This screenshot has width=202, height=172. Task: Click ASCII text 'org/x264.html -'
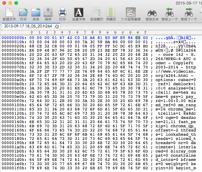[174, 76]
